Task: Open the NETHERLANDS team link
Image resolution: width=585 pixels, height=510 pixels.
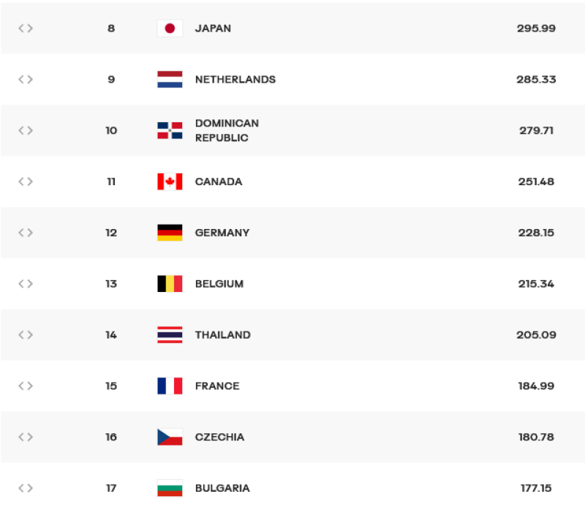Action: (x=235, y=80)
